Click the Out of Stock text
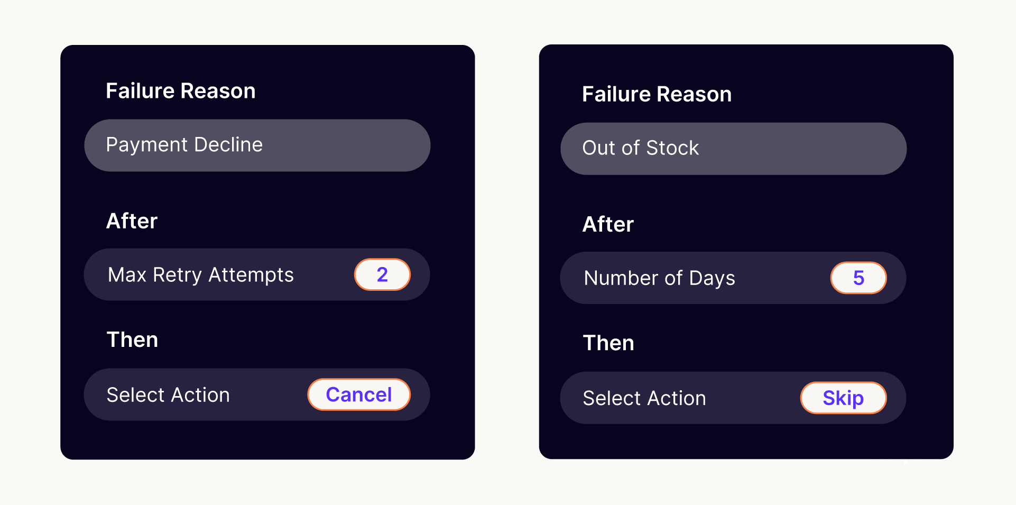1016x505 pixels. (x=641, y=148)
